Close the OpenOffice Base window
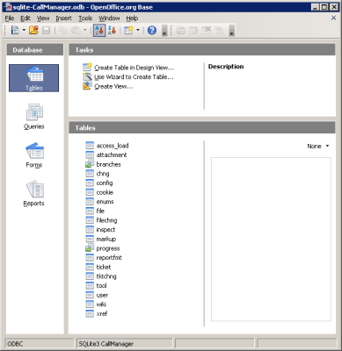342x351 pixels. coord(334,7)
